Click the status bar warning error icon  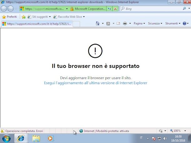pyautogui.click(x=2, y=131)
